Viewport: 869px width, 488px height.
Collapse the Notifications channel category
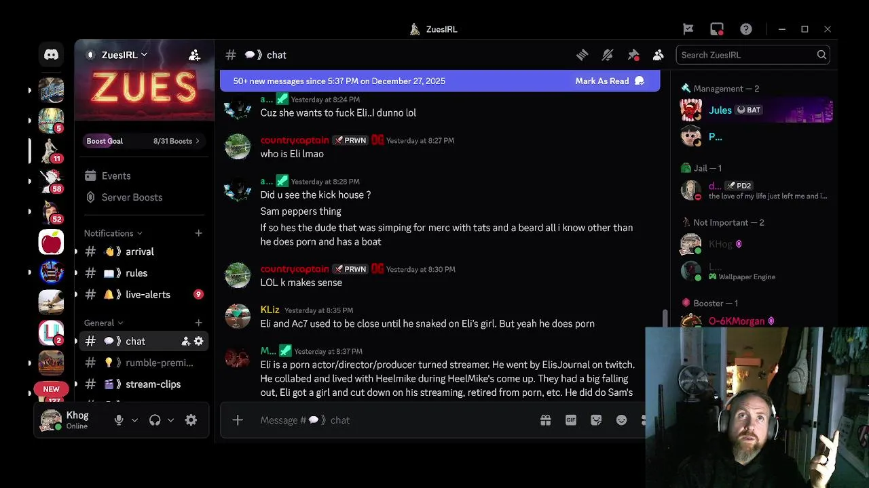click(x=113, y=233)
